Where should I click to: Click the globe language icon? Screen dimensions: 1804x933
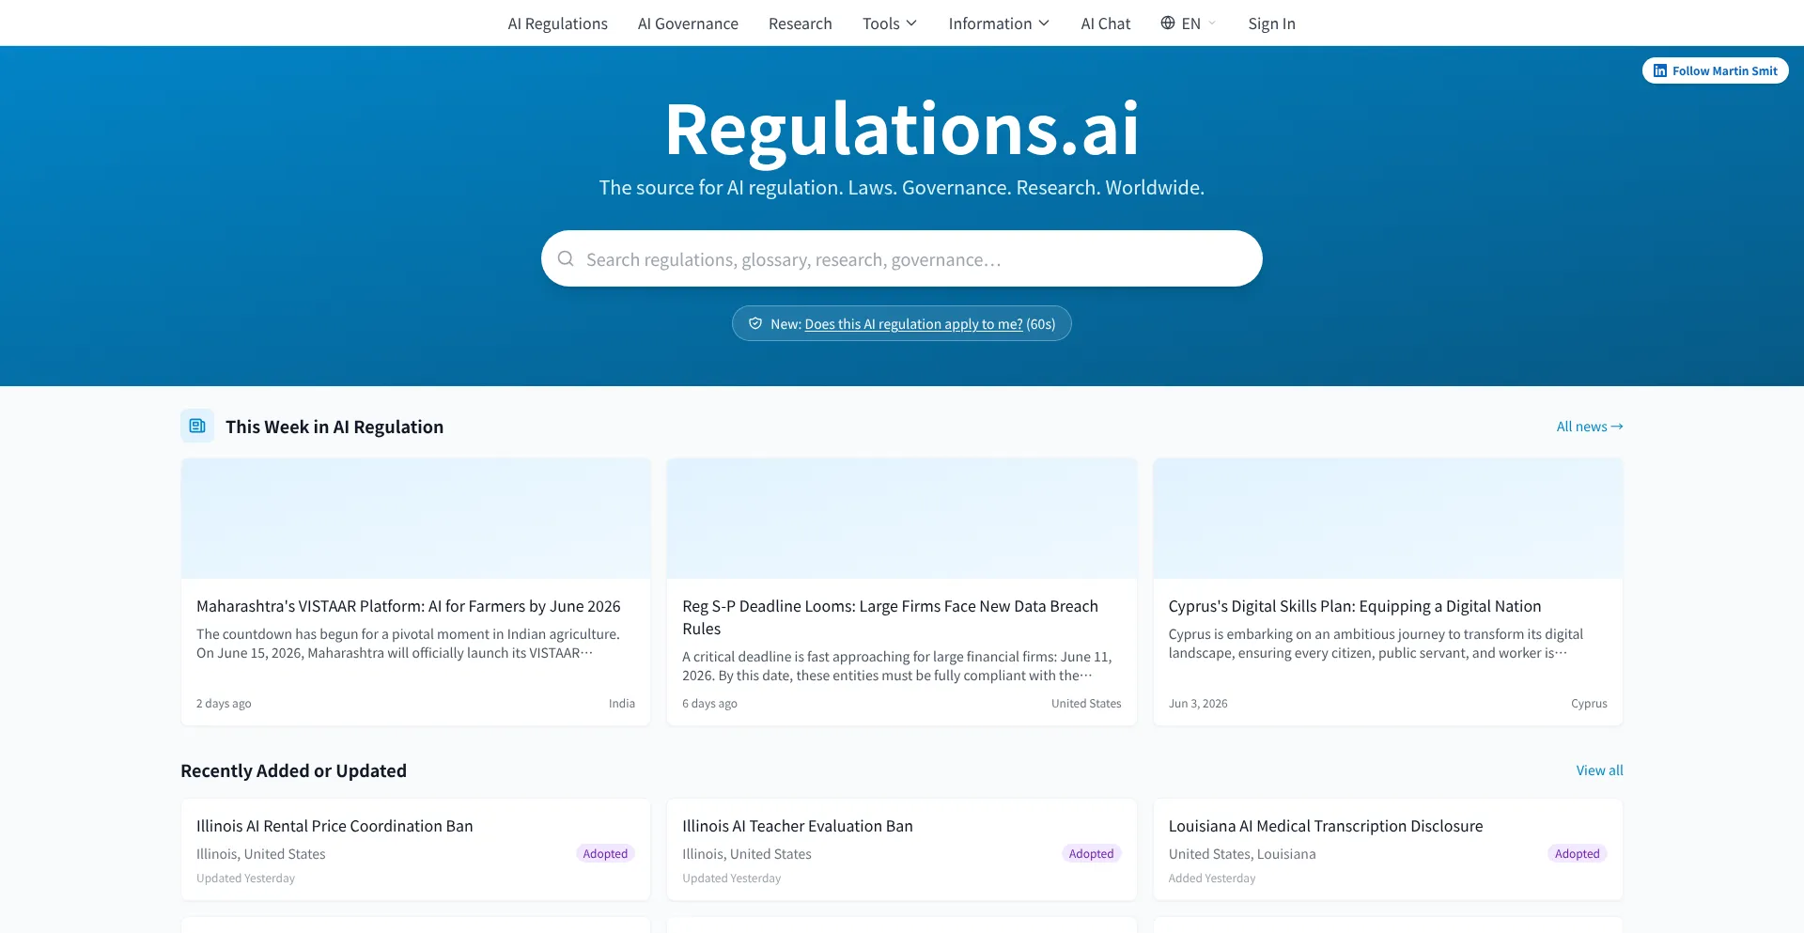(x=1168, y=23)
